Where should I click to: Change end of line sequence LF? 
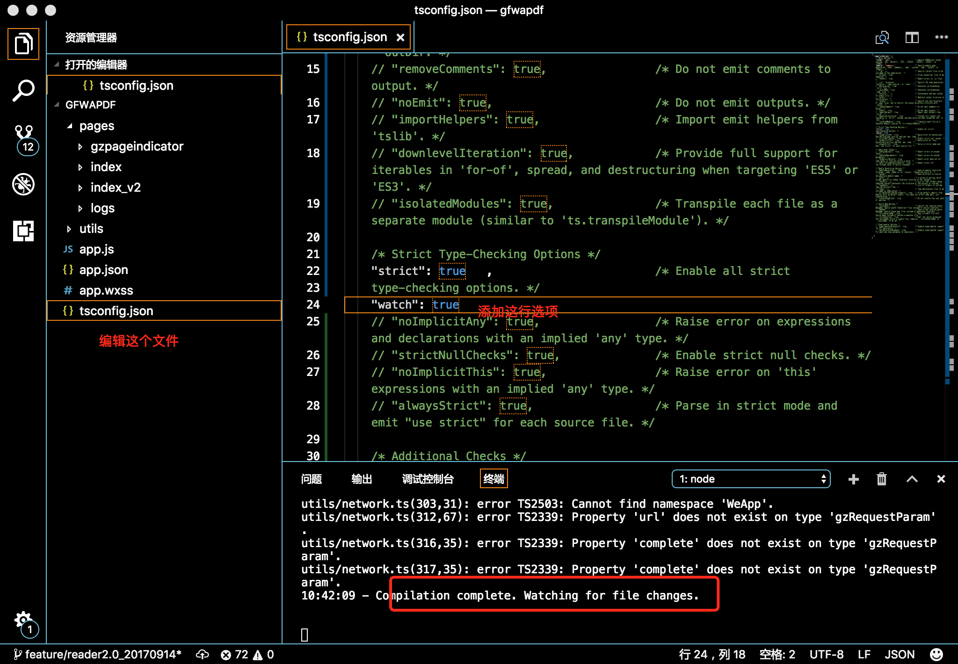(864, 654)
